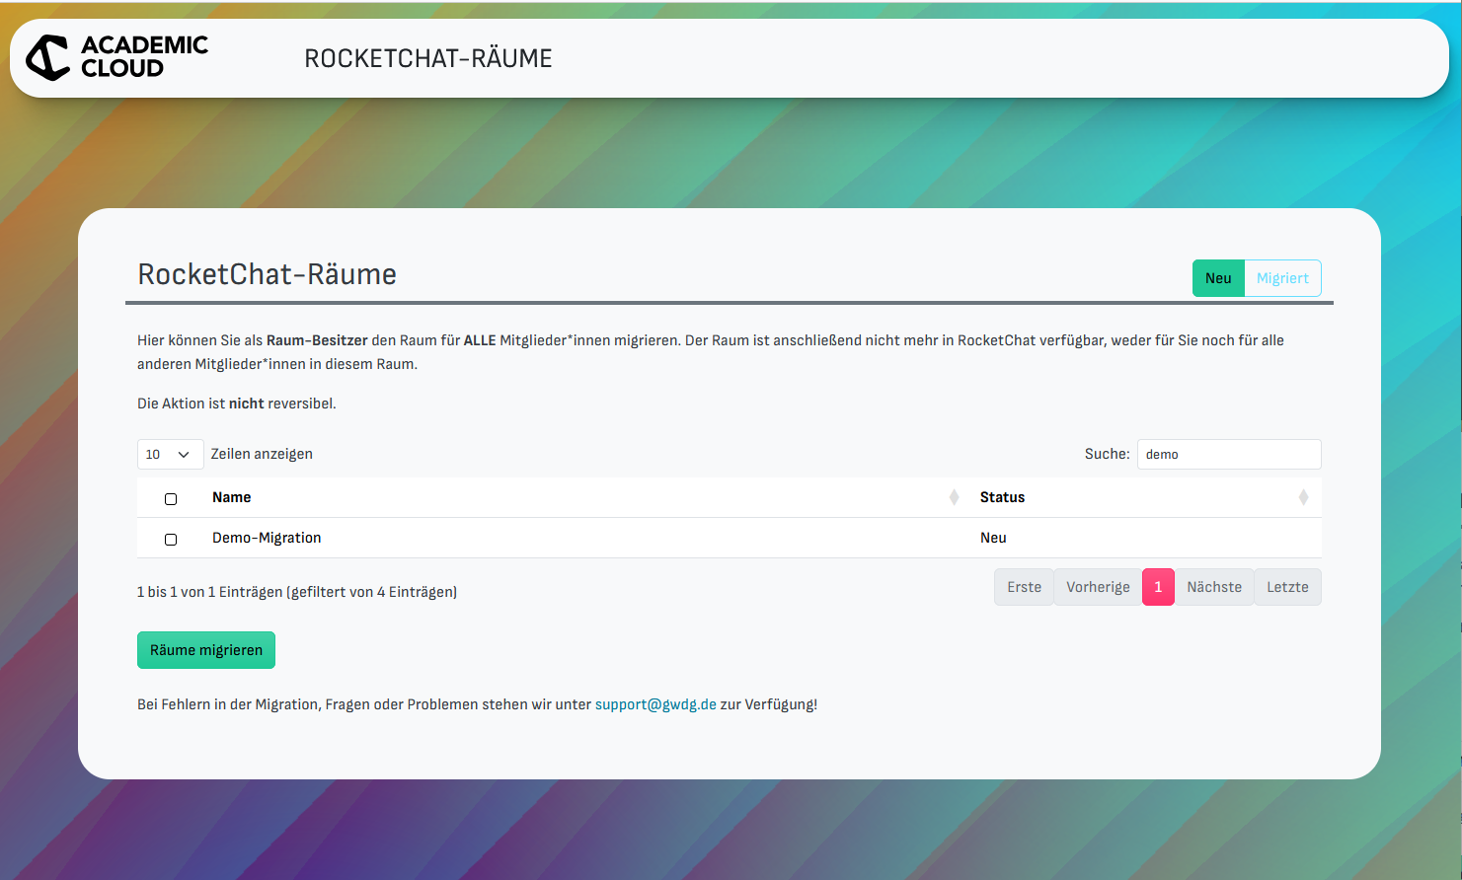Open the rows-per-page dropdown showing 10
The image size is (1462, 880).
170,454
